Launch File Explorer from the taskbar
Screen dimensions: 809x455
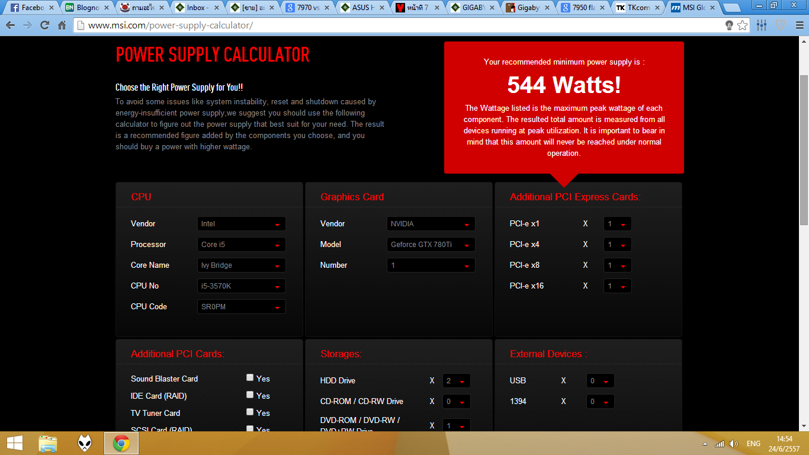coord(48,443)
